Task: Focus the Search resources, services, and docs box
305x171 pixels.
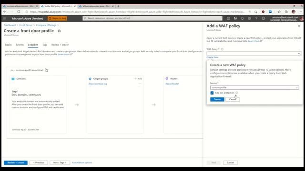Action: click(152, 18)
